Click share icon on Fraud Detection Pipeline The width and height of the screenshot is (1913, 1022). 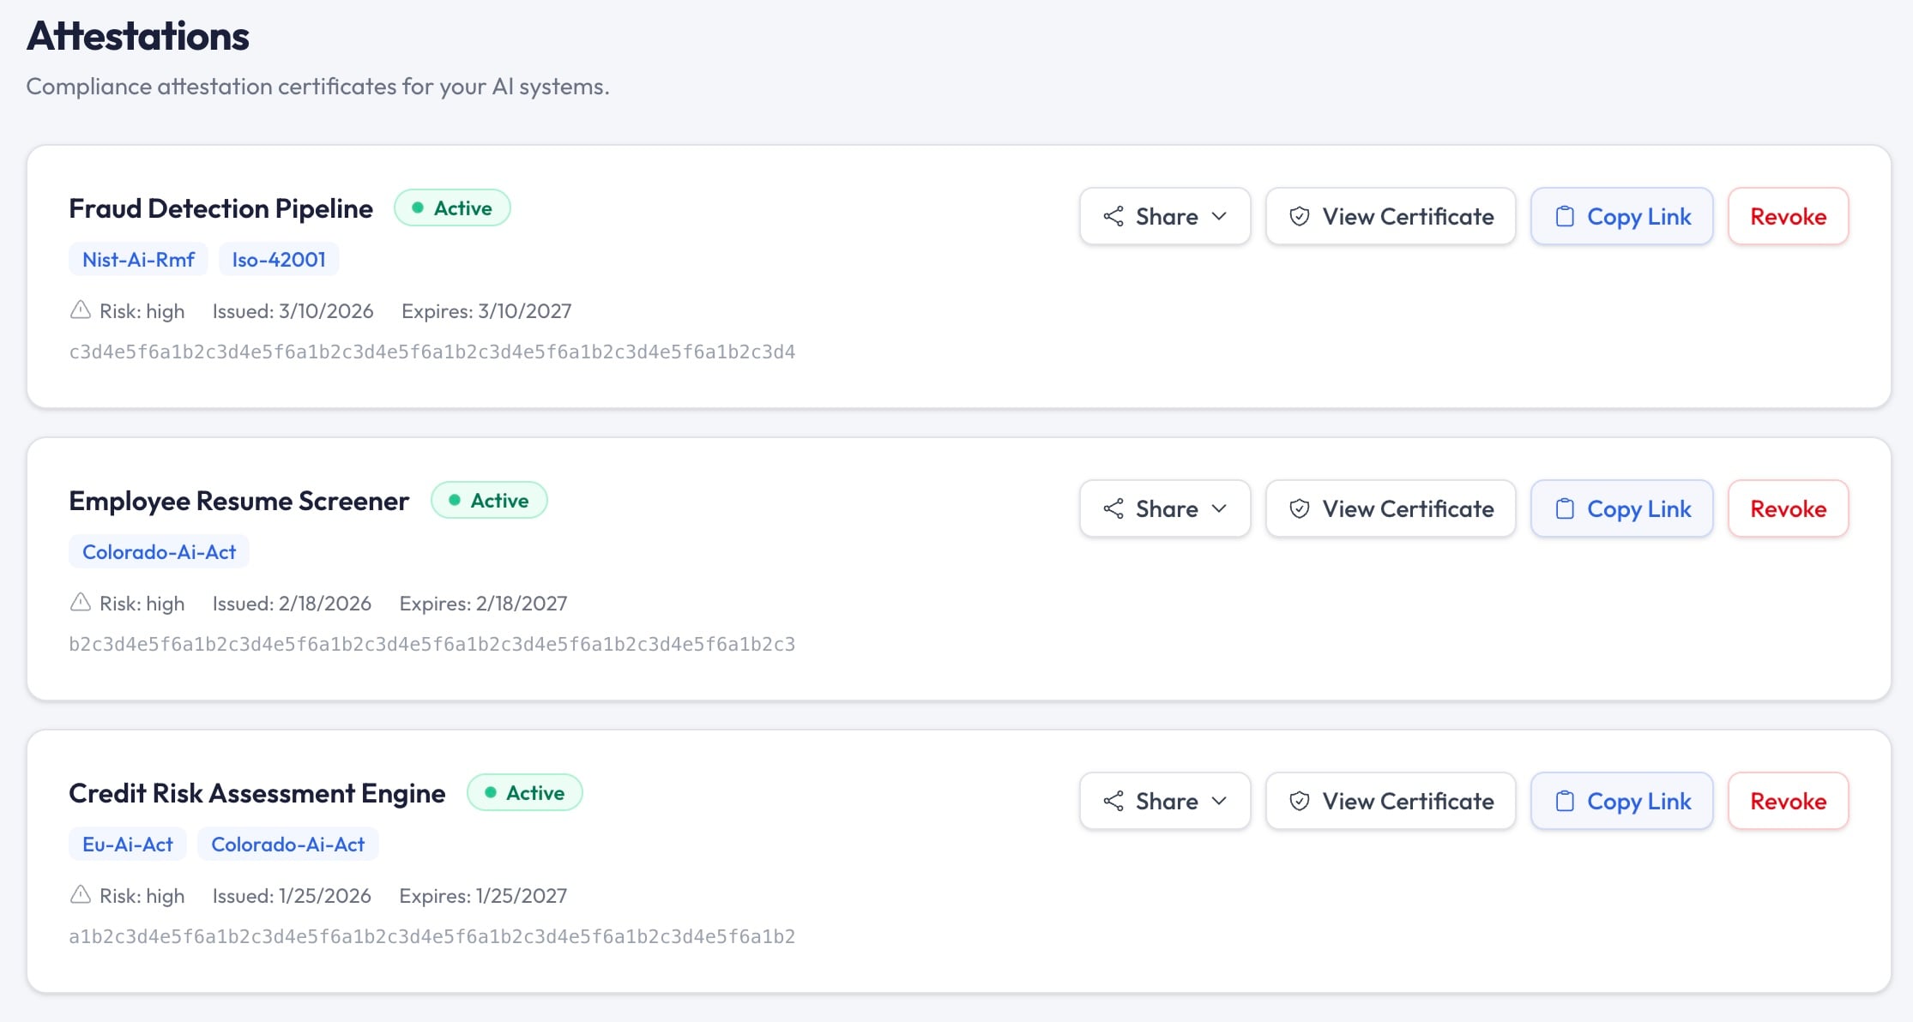click(1113, 216)
